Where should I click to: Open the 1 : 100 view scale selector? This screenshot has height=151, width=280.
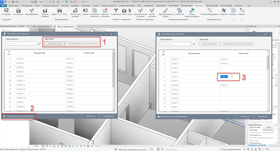tap(35, 146)
